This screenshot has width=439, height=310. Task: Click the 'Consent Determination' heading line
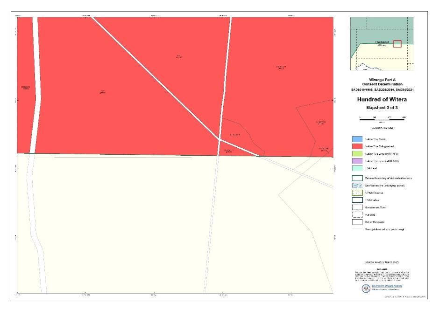pyautogui.click(x=382, y=84)
